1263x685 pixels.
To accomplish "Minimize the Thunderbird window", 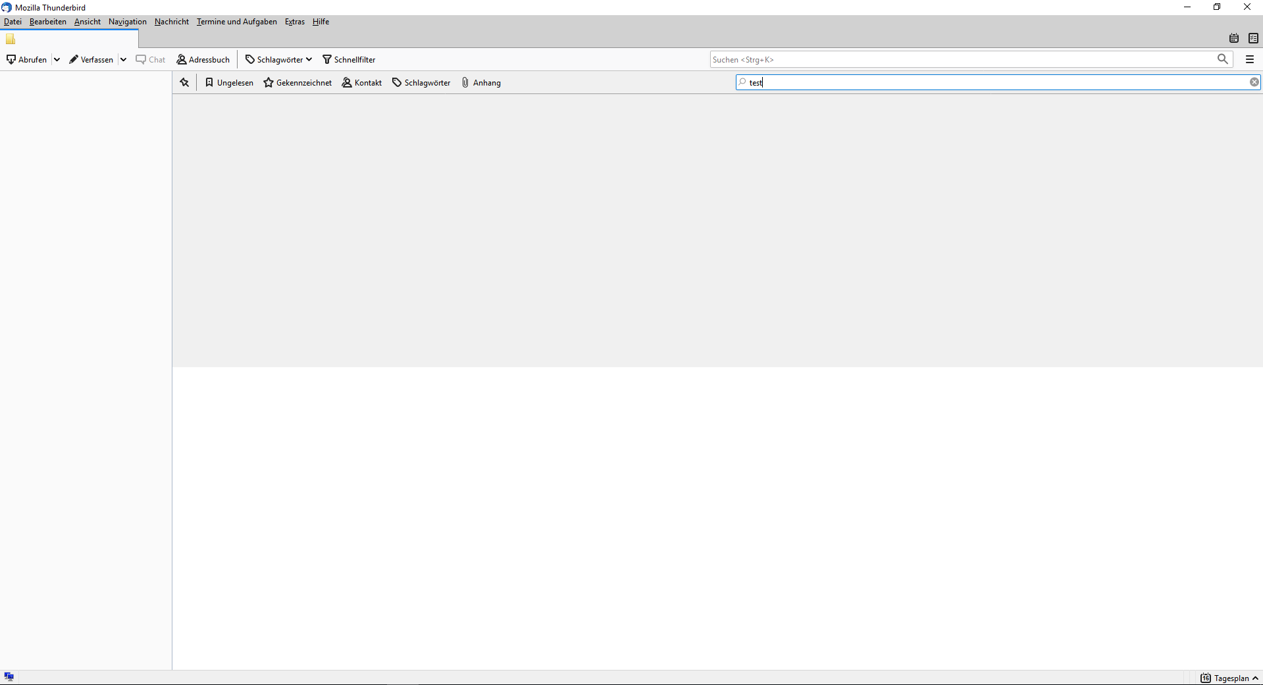I will (x=1187, y=7).
